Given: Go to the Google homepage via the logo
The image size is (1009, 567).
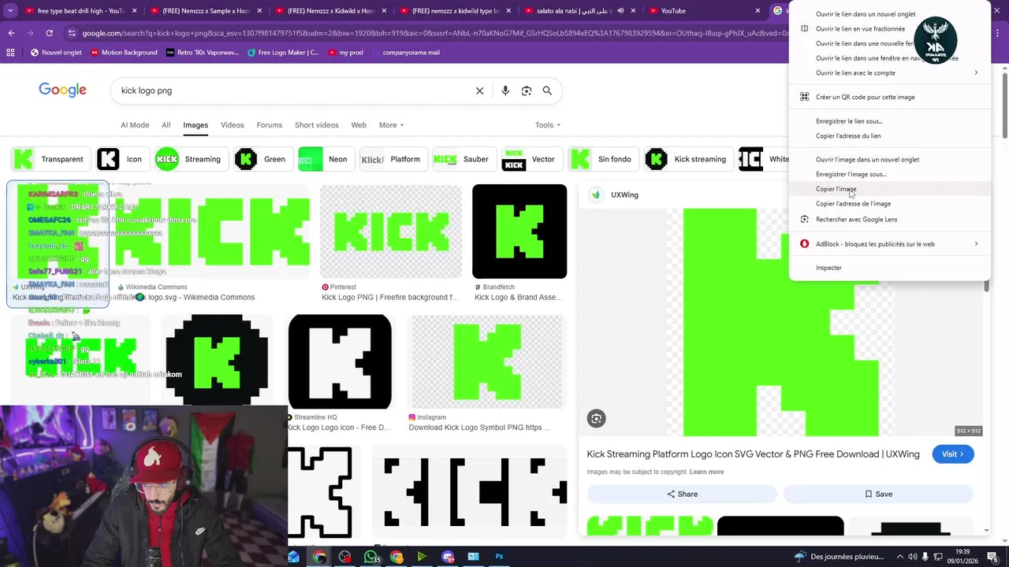Looking at the screenshot, I should click(63, 90).
